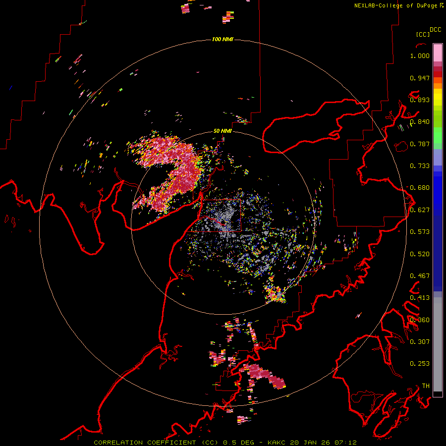
Task: Click the [CC] label above the color scale
Action: click(423, 34)
